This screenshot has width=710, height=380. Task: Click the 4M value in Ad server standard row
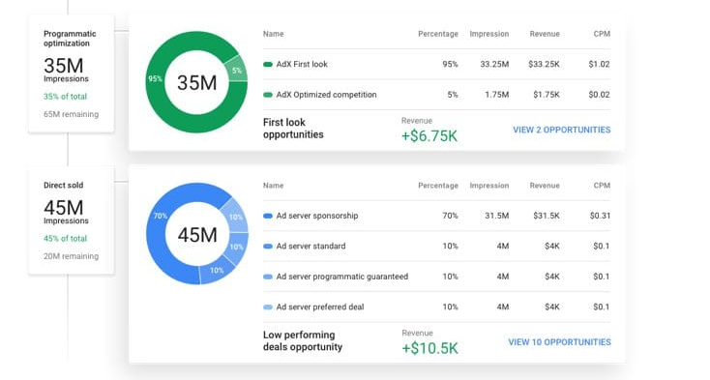coord(503,247)
